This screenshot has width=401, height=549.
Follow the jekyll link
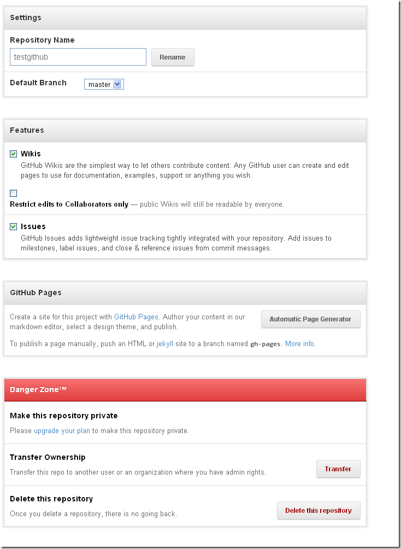point(165,344)
